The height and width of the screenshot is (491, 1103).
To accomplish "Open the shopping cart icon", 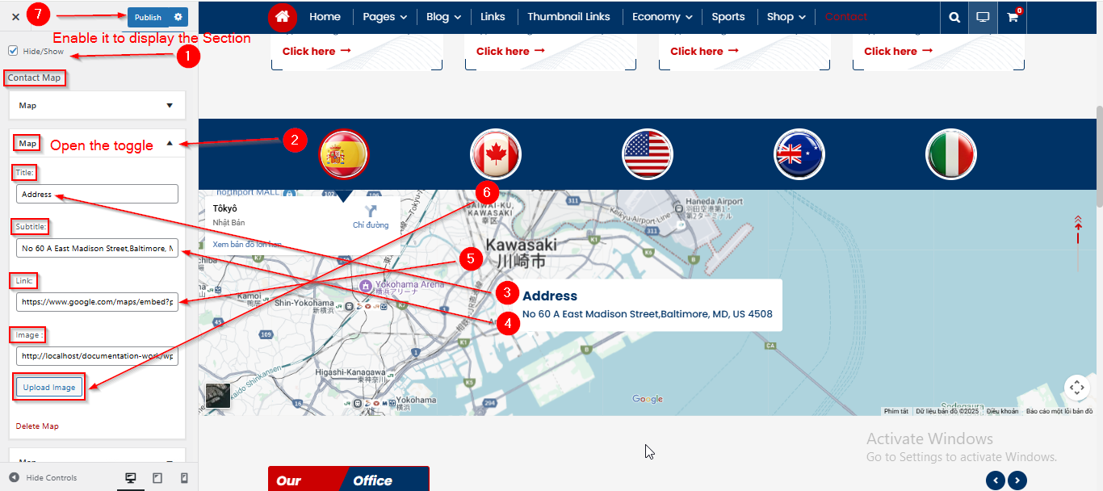I will pos(1012,17).
